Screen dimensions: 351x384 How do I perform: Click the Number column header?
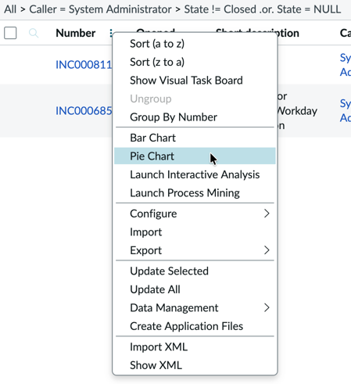[76, 33]
